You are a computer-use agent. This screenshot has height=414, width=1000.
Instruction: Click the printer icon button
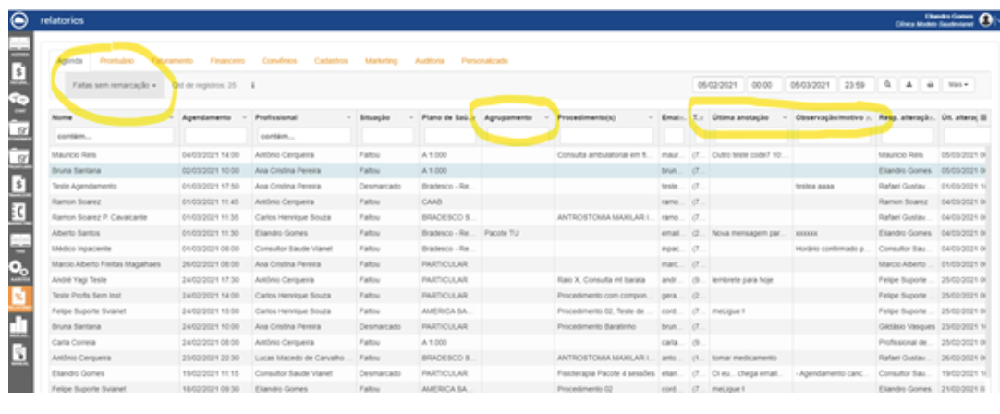coord(929,84)
